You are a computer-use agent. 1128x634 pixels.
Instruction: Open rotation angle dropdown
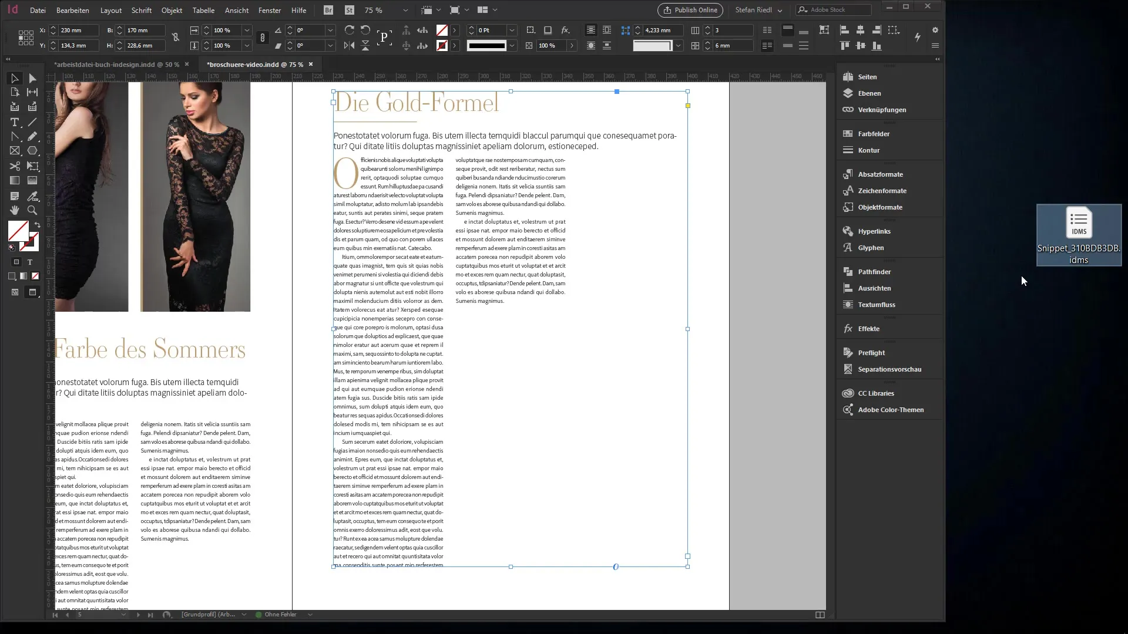[330, 30]
